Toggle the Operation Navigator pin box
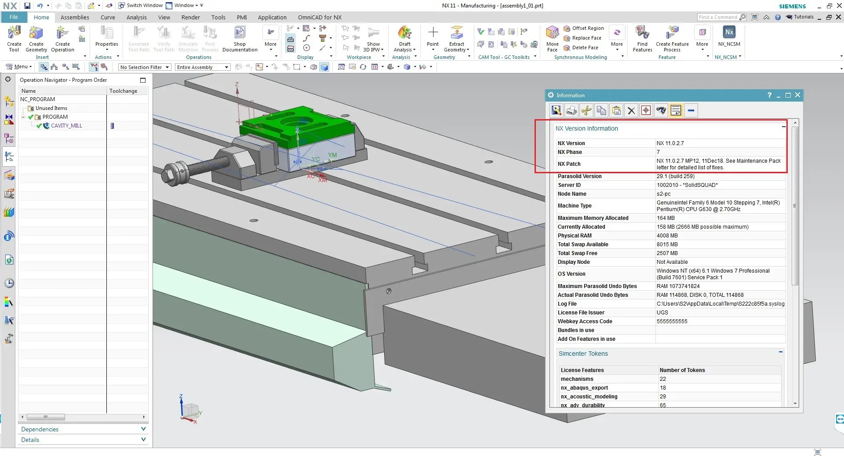 143,80
